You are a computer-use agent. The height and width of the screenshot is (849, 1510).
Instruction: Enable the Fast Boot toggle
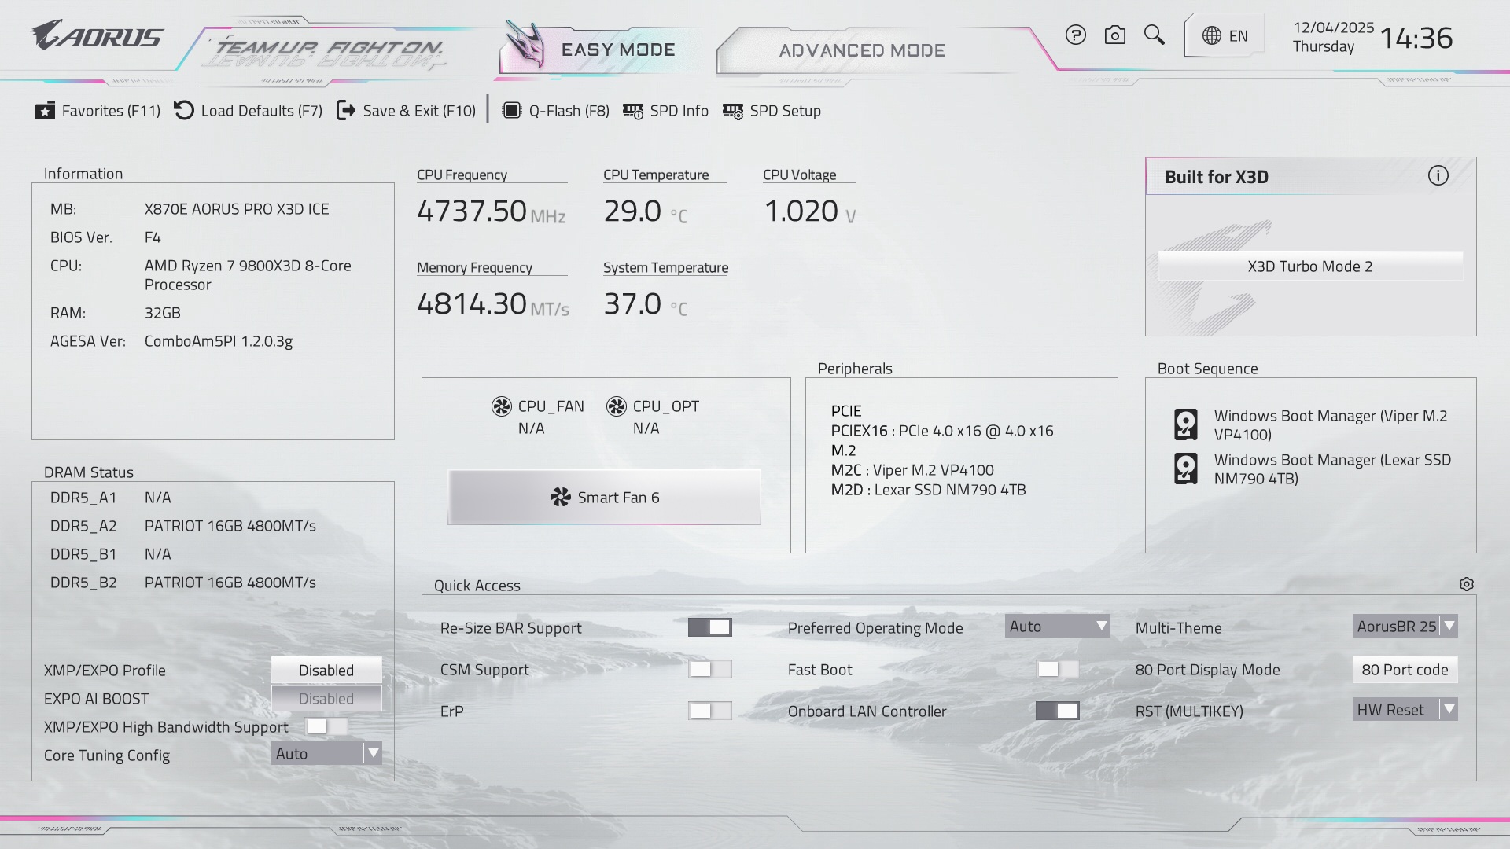[x=1057, y=669]
